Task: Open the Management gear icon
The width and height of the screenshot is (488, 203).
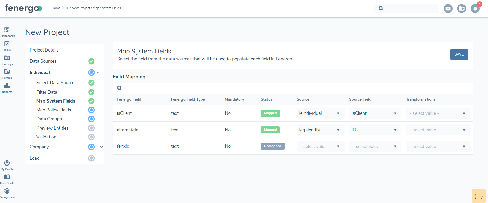Action: pyautogui.click(x=7, y=191)
